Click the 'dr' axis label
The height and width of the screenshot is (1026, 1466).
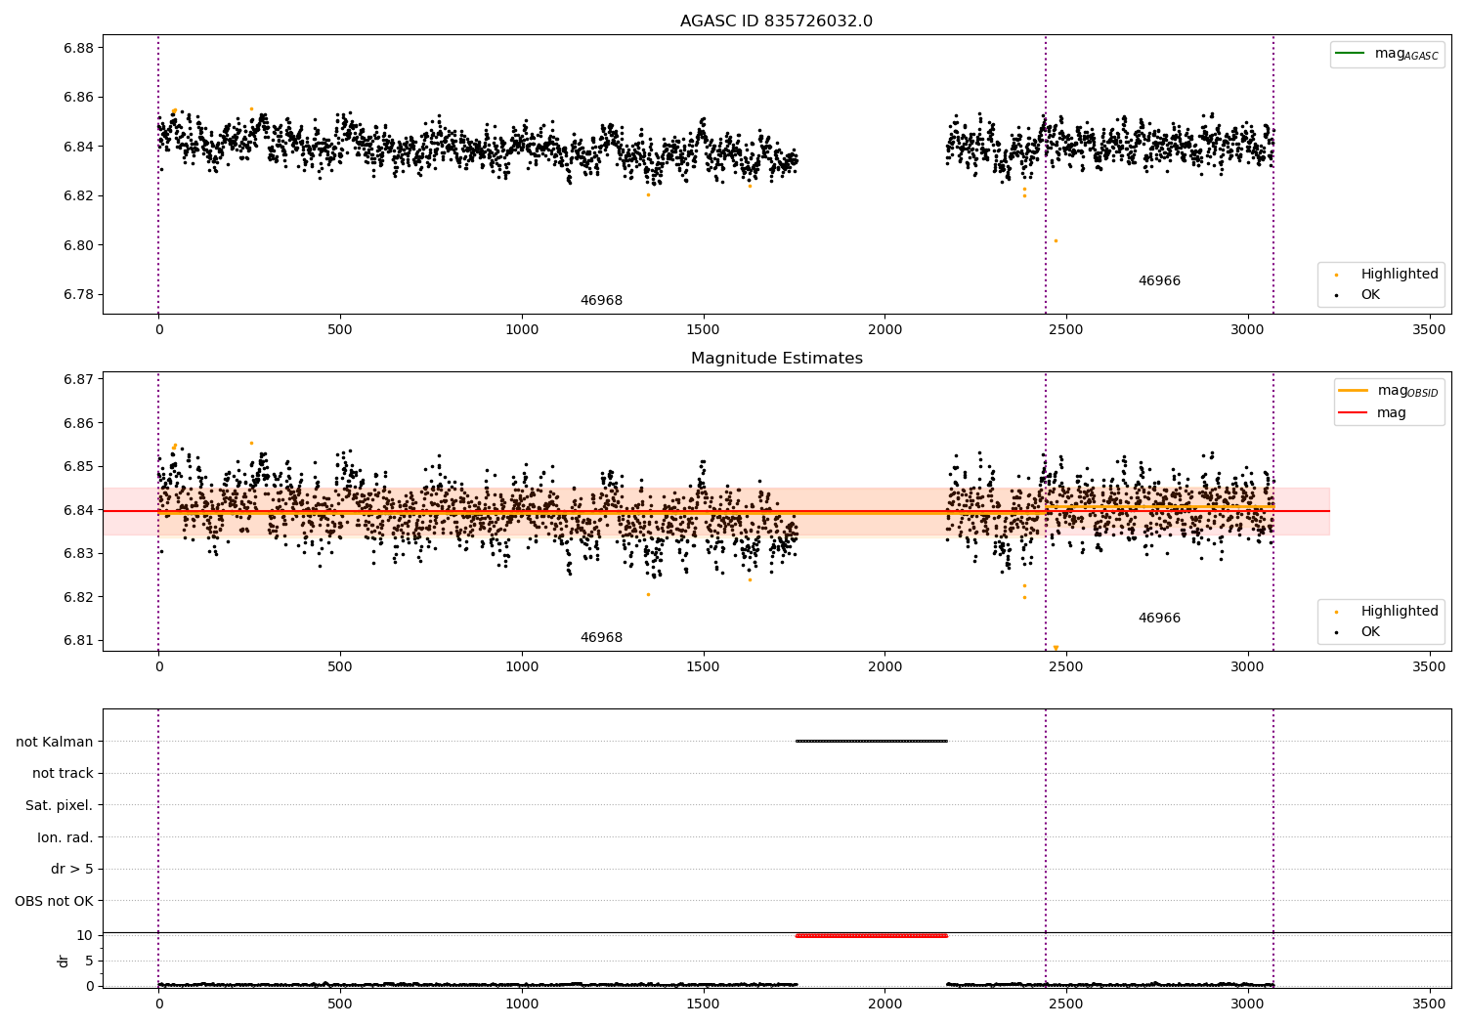pyautogui.click(x=64, y=961)
